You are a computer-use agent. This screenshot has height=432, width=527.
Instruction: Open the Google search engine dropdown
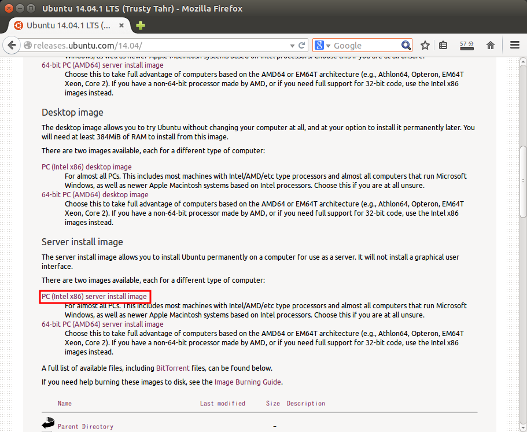[323, 45]
